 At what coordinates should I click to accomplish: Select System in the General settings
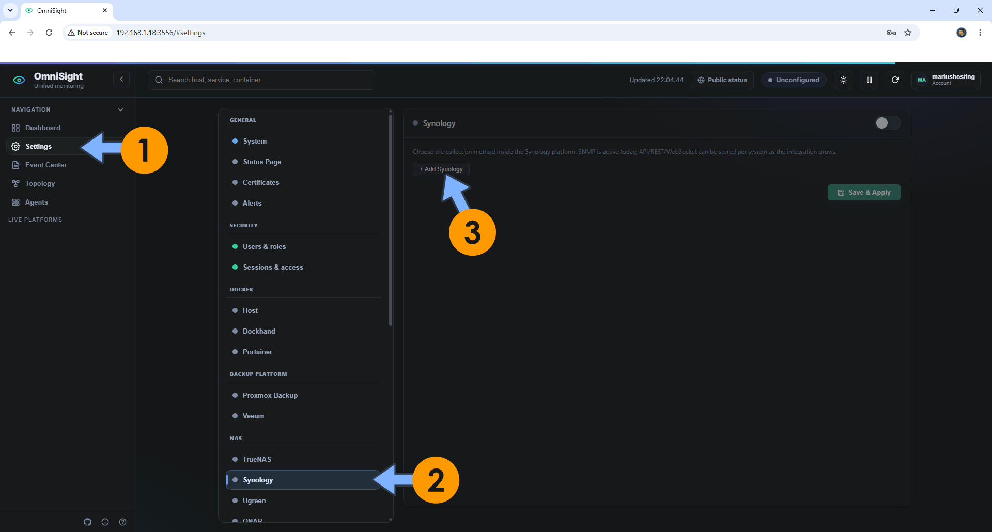(303, 141)
